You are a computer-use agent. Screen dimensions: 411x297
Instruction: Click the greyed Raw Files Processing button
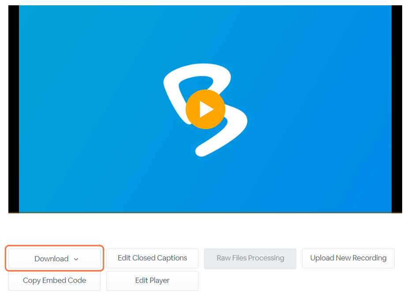(250, 258)
